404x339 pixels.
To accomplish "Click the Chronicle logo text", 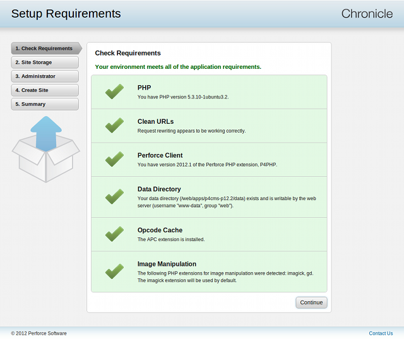I will 367,13.
